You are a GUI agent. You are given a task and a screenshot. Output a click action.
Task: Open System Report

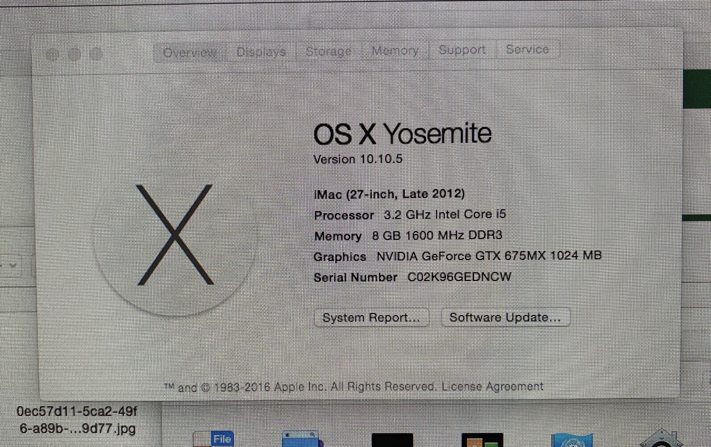pos(371,318)
